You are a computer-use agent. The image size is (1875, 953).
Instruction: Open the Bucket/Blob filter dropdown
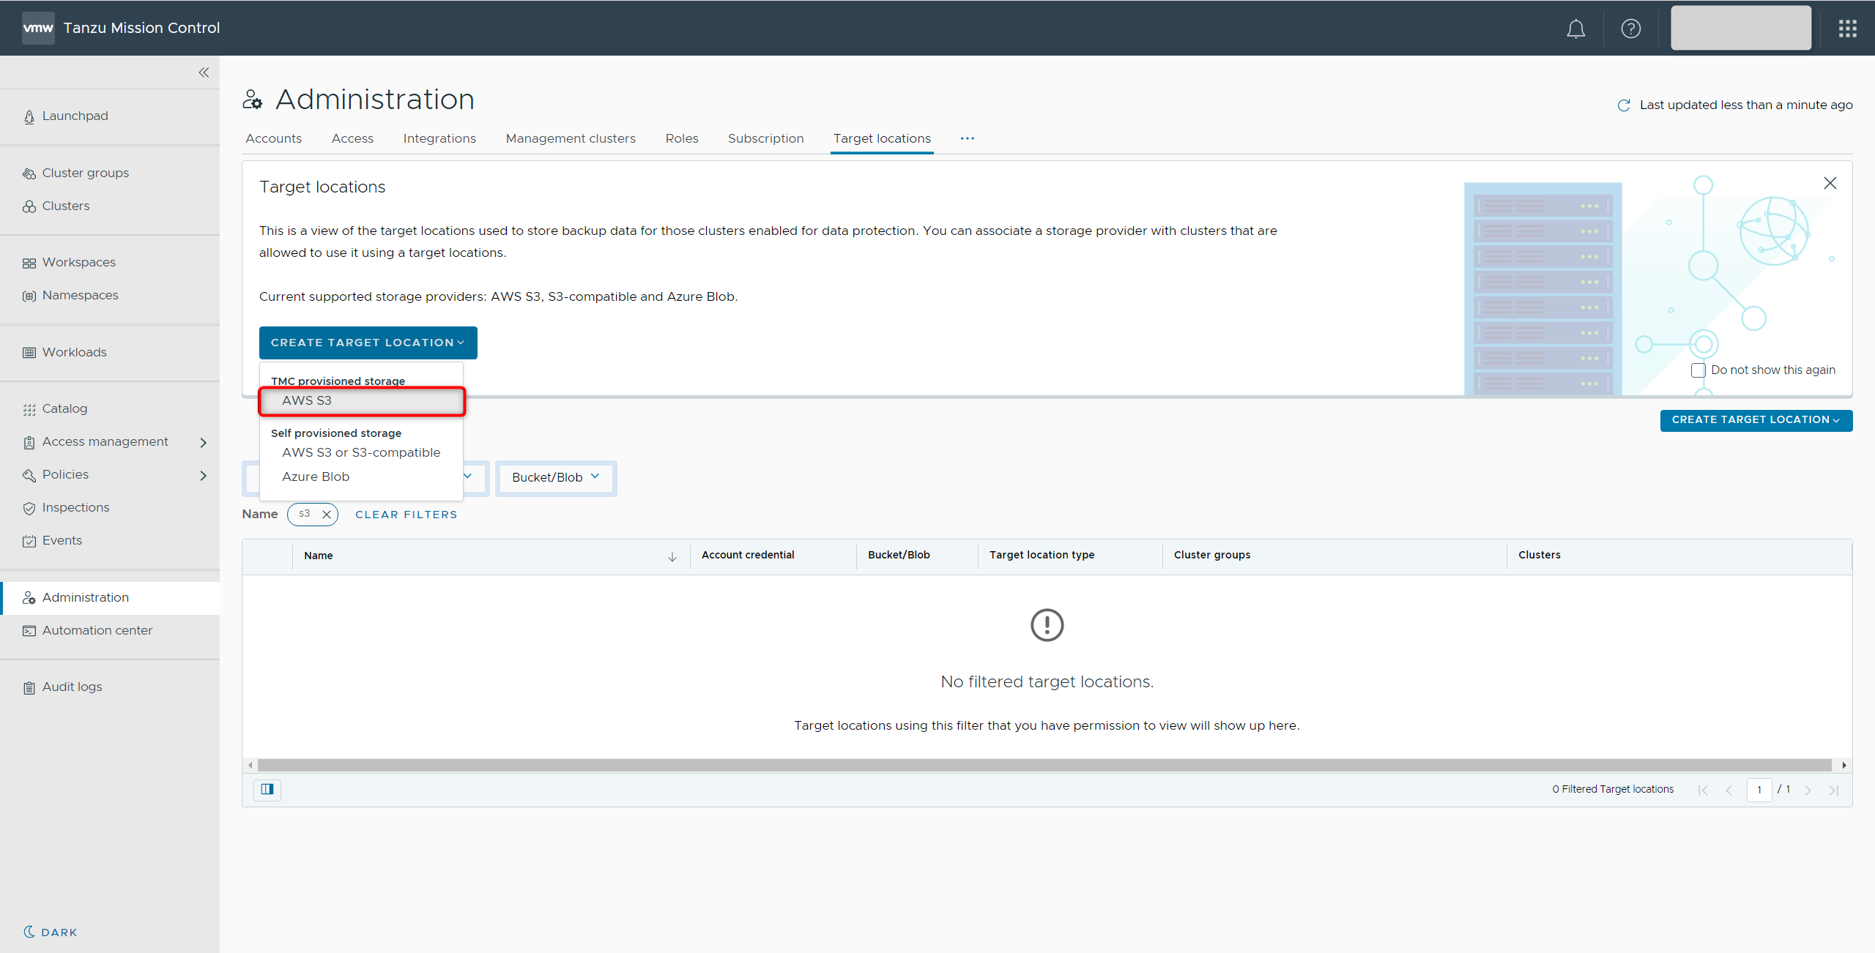coord(556,477)
